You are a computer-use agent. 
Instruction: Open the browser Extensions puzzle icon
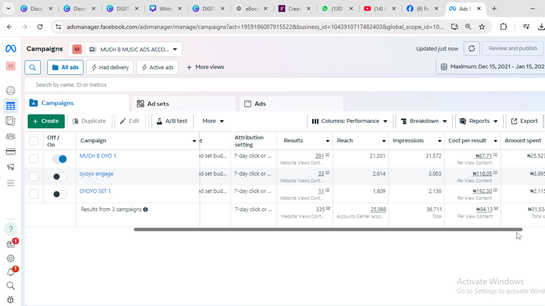[504, 27]
